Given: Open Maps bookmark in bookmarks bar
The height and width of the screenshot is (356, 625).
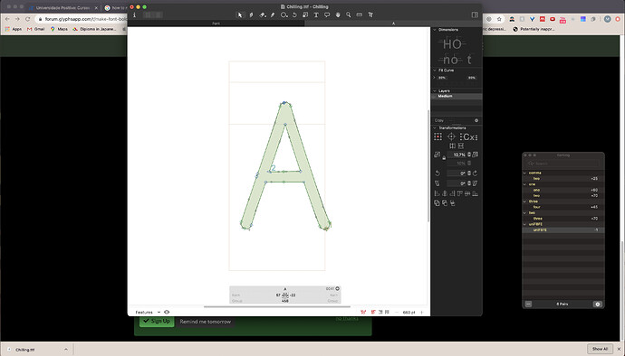Looking at the screenshot, I should [x=59, y=29].
